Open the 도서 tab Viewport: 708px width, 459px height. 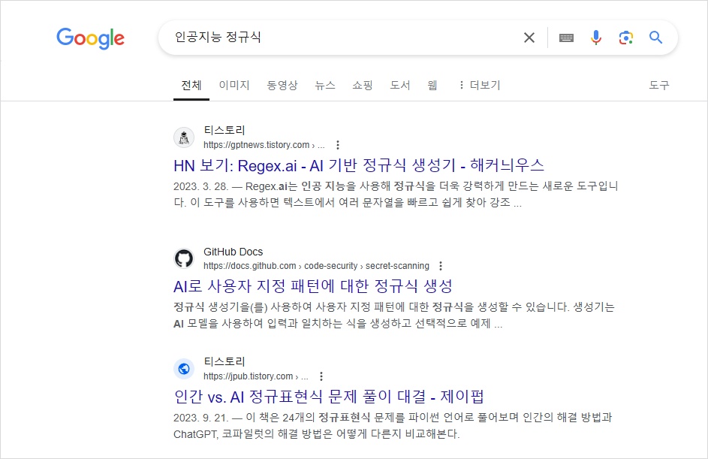(x=400, y=85)
